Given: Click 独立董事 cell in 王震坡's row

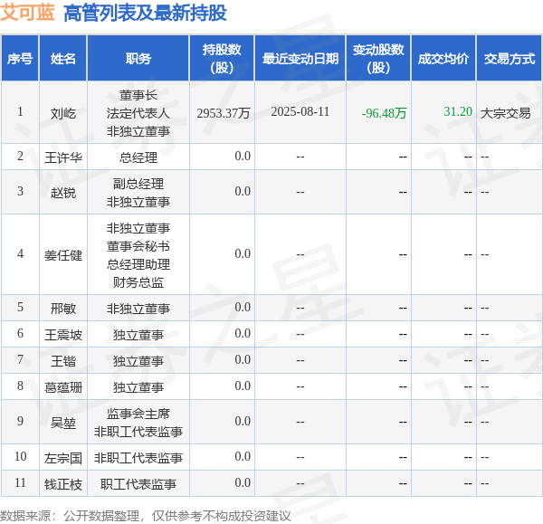Looking at the screenshot, I should point(138,335).
